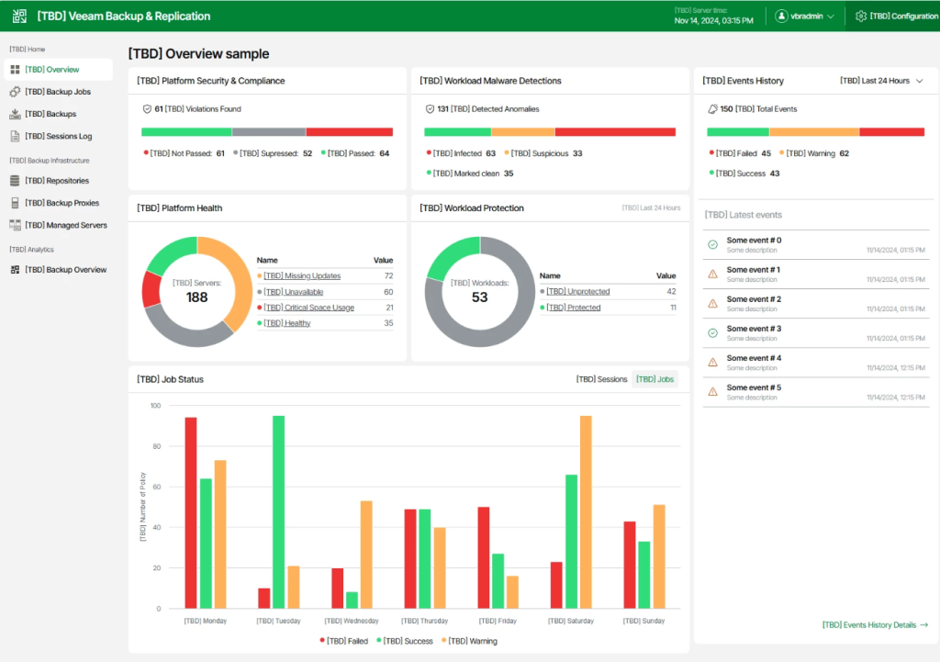Switch to the Sessions tab in Job Status
940x662 pixels.
[x=601, y=379]
